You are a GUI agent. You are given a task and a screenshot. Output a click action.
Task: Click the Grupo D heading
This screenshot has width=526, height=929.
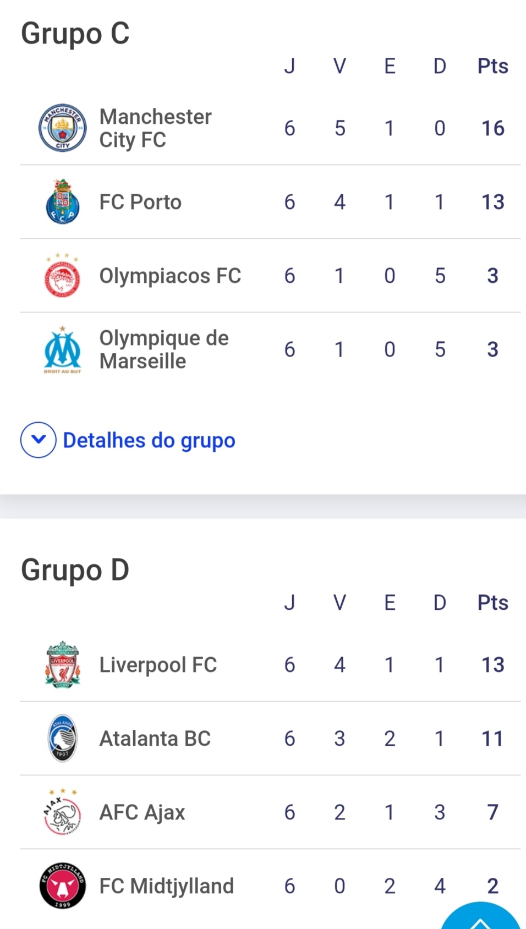coord(75,570)
